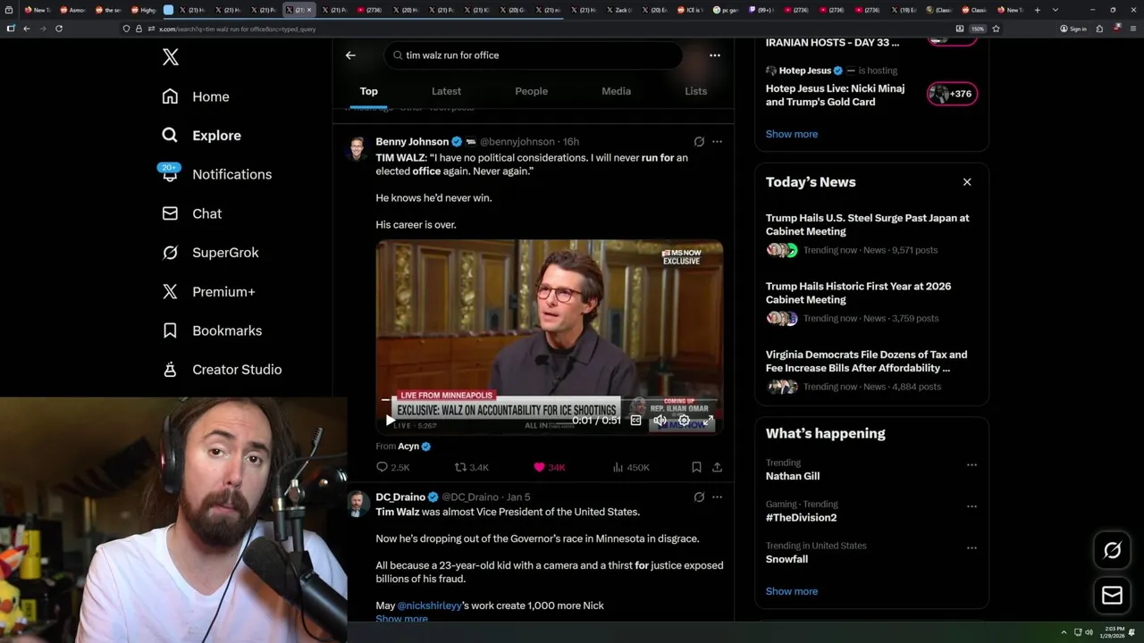Play the Walz video

pos(390,420)
